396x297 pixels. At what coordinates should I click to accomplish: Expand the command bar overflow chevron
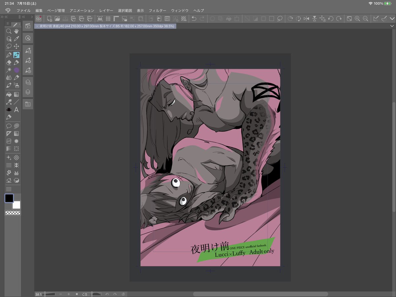(x=392, y=19)
